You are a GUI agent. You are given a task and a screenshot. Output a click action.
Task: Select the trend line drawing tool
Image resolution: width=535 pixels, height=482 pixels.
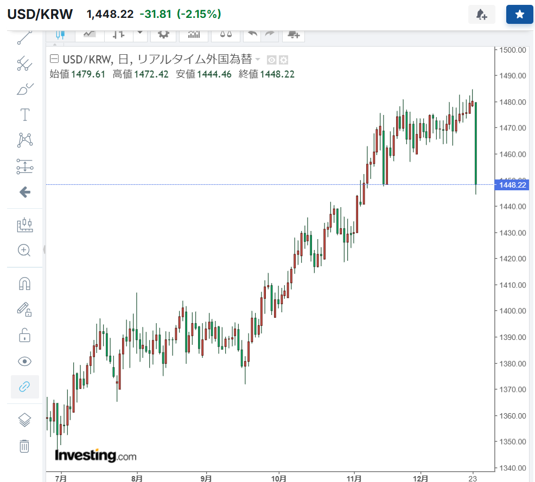24,37
